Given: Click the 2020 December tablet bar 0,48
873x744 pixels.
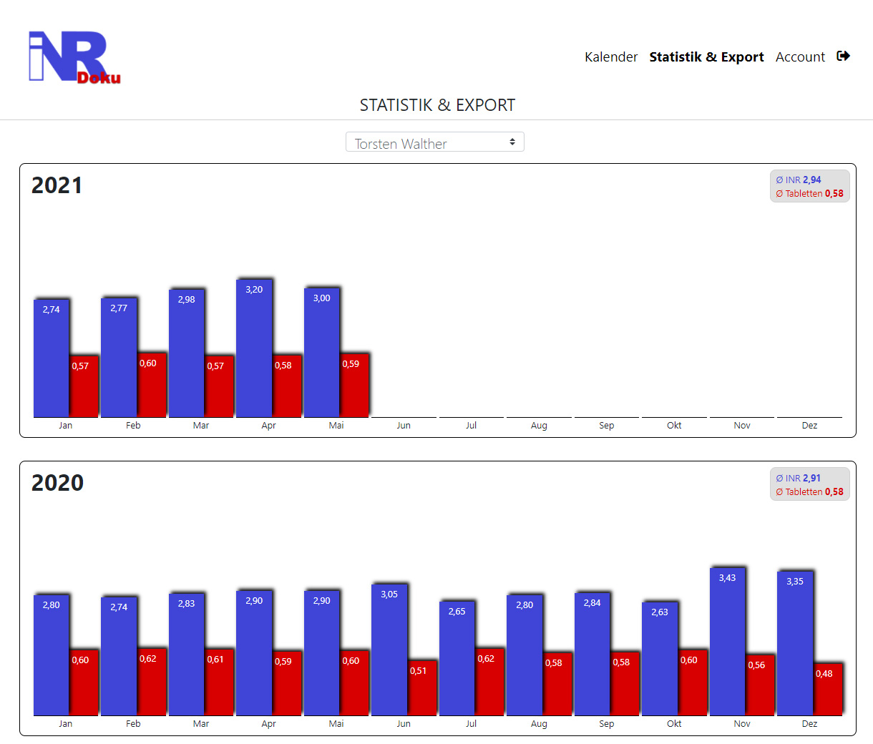Looking at the screenshot, I should (x=828, y=689).
